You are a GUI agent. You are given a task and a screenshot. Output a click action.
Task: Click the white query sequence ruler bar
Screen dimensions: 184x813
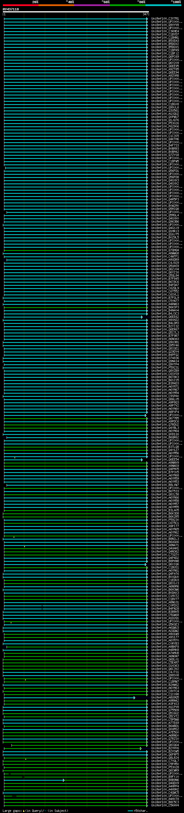pos(76,12)
